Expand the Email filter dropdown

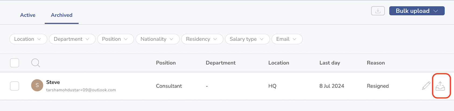[x=287, y=39]
